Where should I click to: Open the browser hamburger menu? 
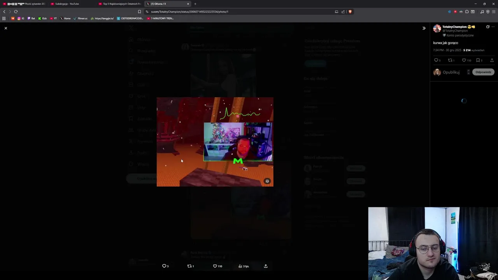point(494,12)
